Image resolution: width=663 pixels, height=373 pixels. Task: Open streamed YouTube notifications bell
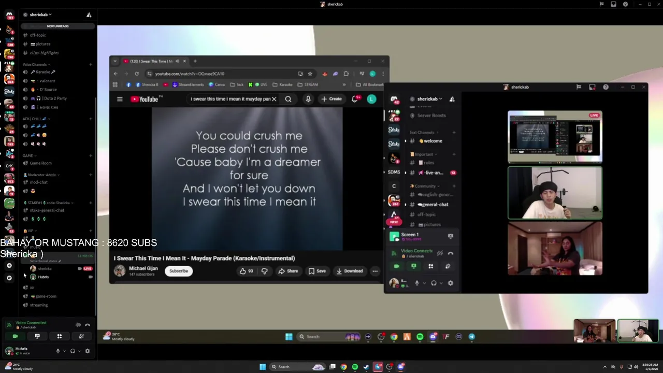click(x=355, y=99)
